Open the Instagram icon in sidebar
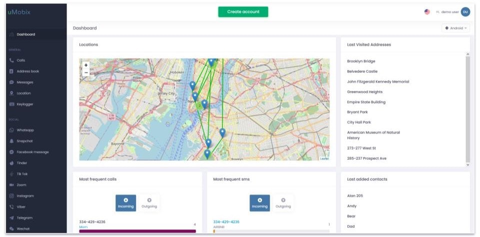The image size is (480, 237). coord(11,196)
